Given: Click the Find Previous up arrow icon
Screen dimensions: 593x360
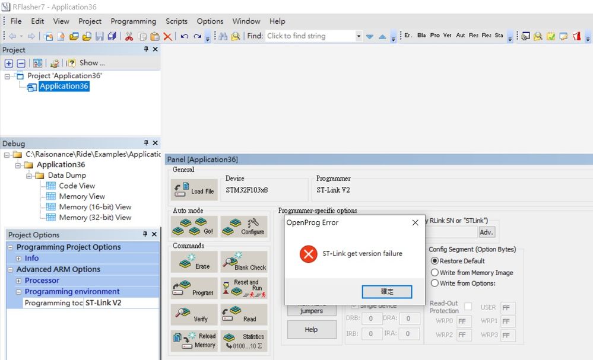Looking at the screenshot, I should [x=382, y=36].
